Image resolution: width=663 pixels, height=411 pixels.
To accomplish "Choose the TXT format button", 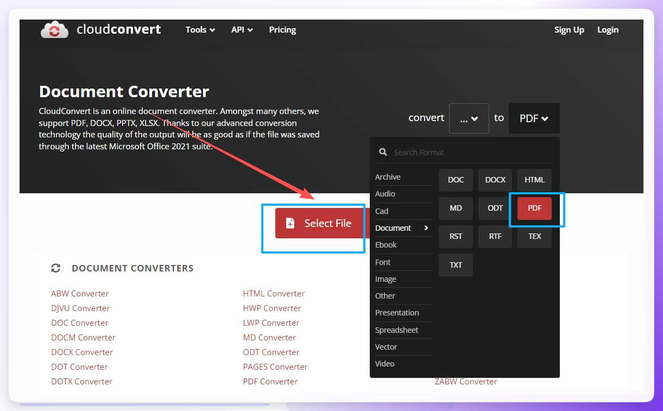I will click(x=456, y=265).
